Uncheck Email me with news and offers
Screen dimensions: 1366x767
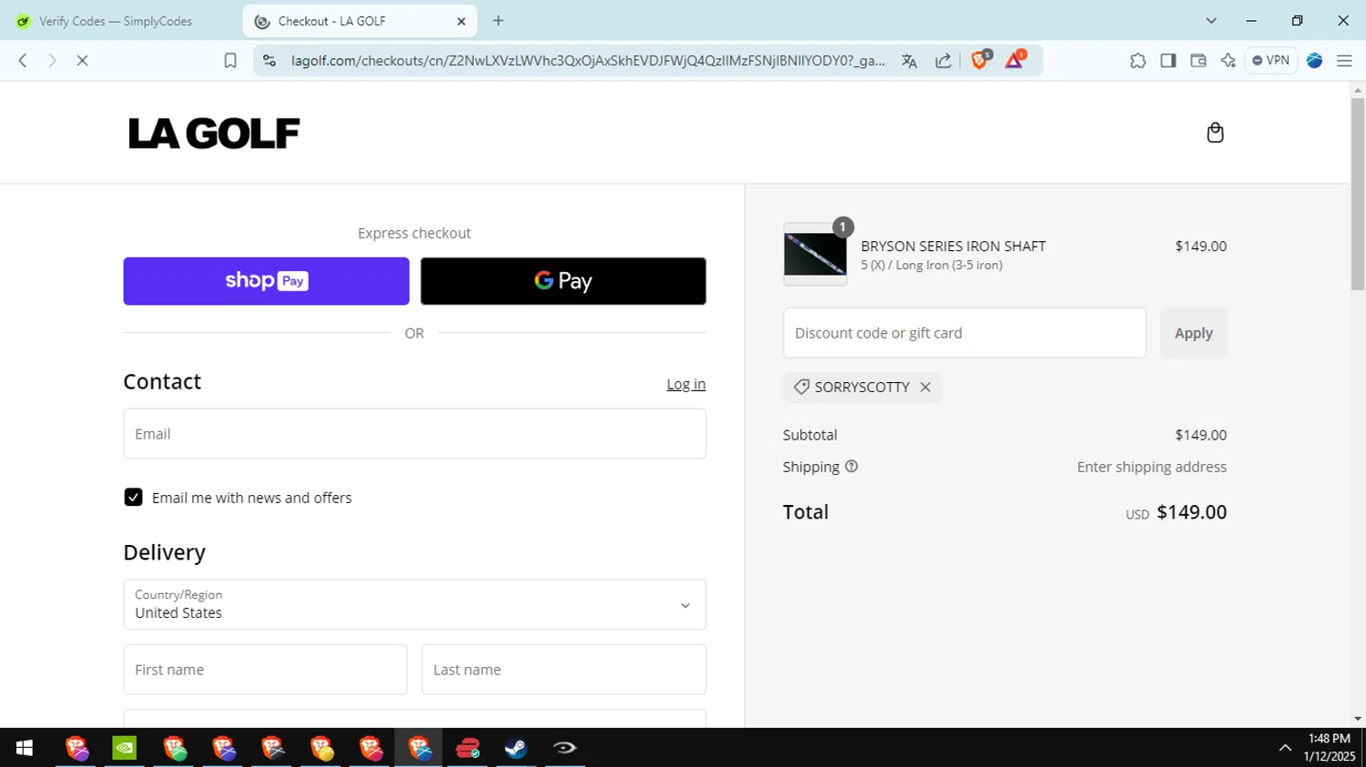pyautogui.click(x=133, y=498)
